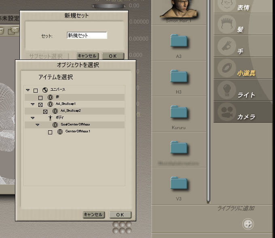Collapse the GoalCenterOfMass tree node
The width and height of the screenshot is (275, 238).
(x=37, y=125)
